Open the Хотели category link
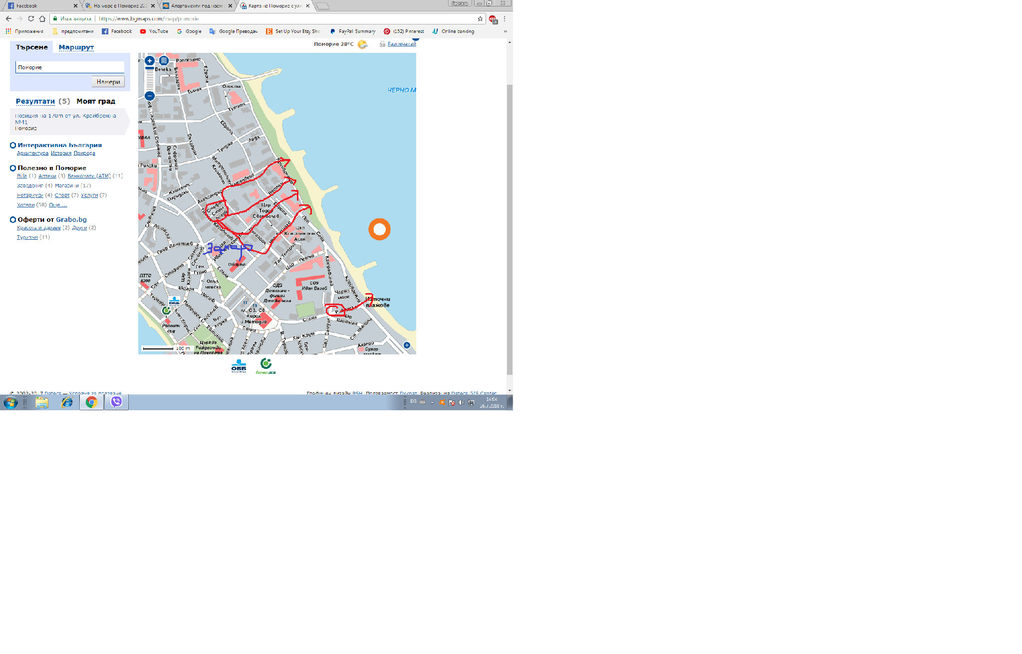Screen dimensions: 1022x654 pos(25,205)
